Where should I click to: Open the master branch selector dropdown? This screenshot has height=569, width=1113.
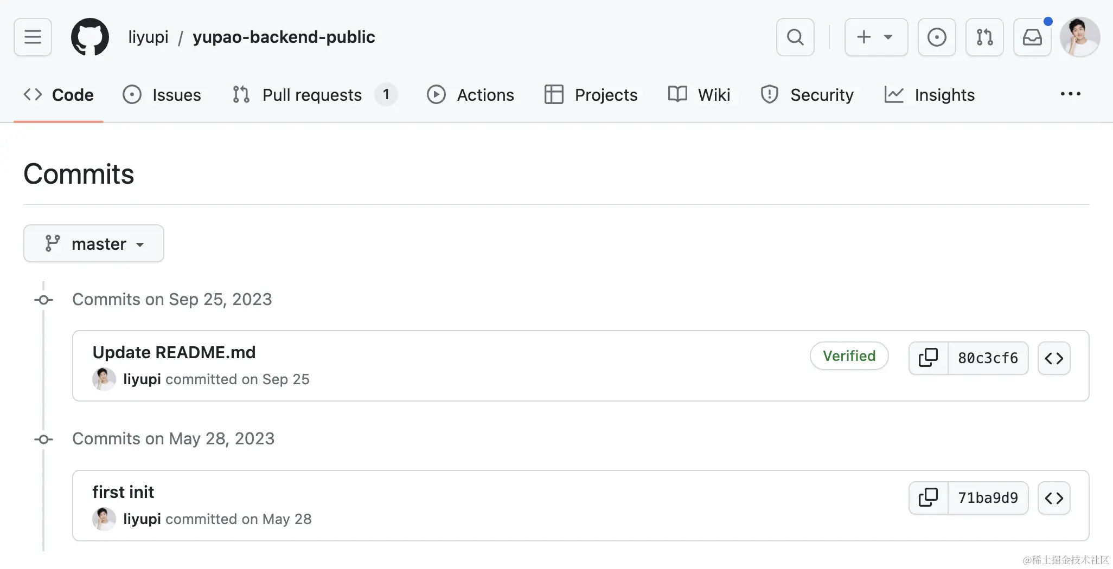(94, 244)
